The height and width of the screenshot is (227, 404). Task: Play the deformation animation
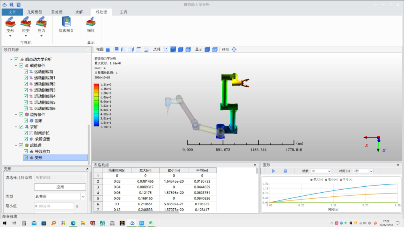273,171
